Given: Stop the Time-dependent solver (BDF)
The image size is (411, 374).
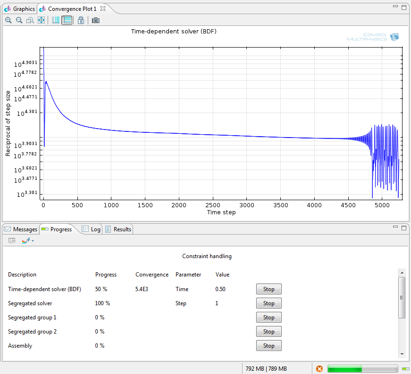Looking at the screenshot, I should click(268, 289).
